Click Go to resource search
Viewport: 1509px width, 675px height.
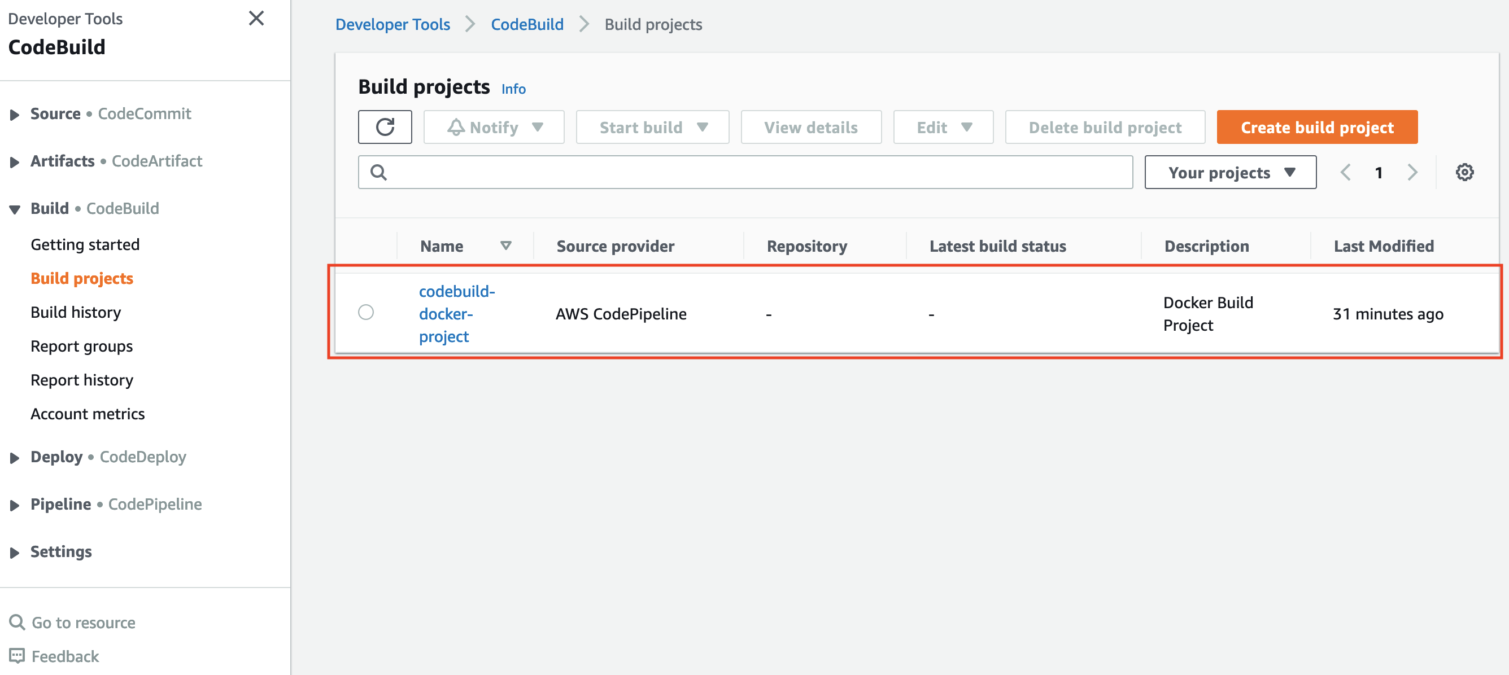(x=72, y=623)
